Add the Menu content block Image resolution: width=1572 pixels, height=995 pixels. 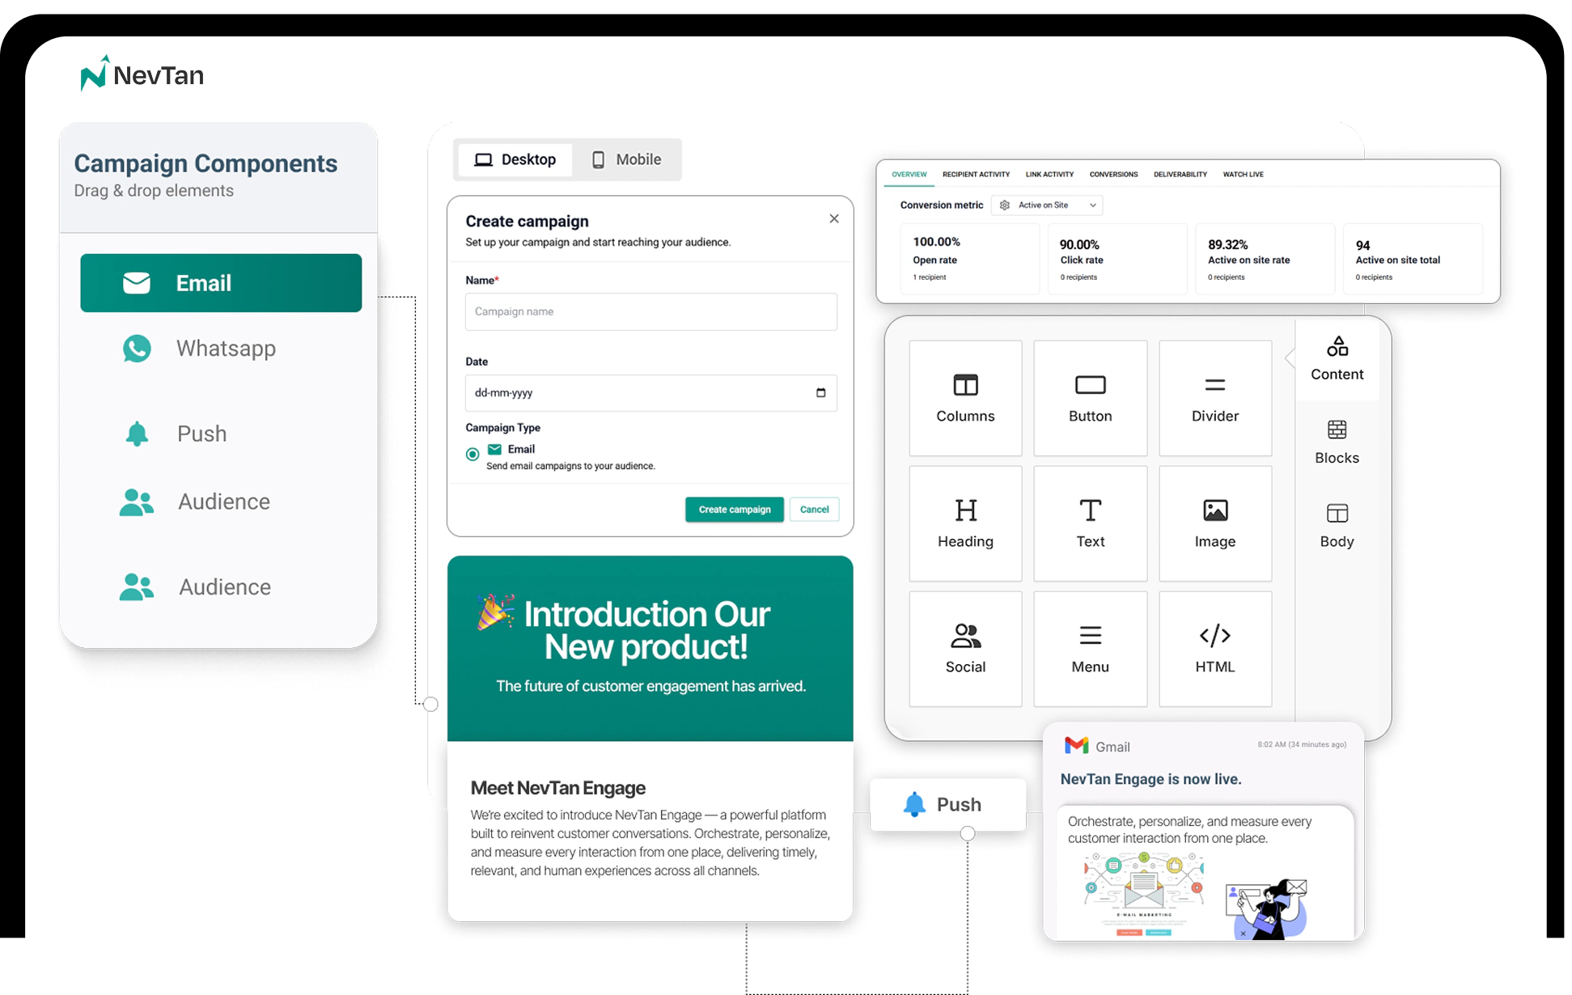pyautogui.click(x=1090, y=649)
